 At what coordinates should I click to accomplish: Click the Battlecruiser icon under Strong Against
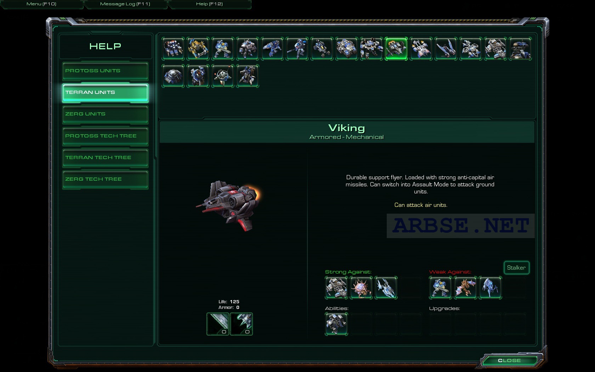[x=336, y=288]
